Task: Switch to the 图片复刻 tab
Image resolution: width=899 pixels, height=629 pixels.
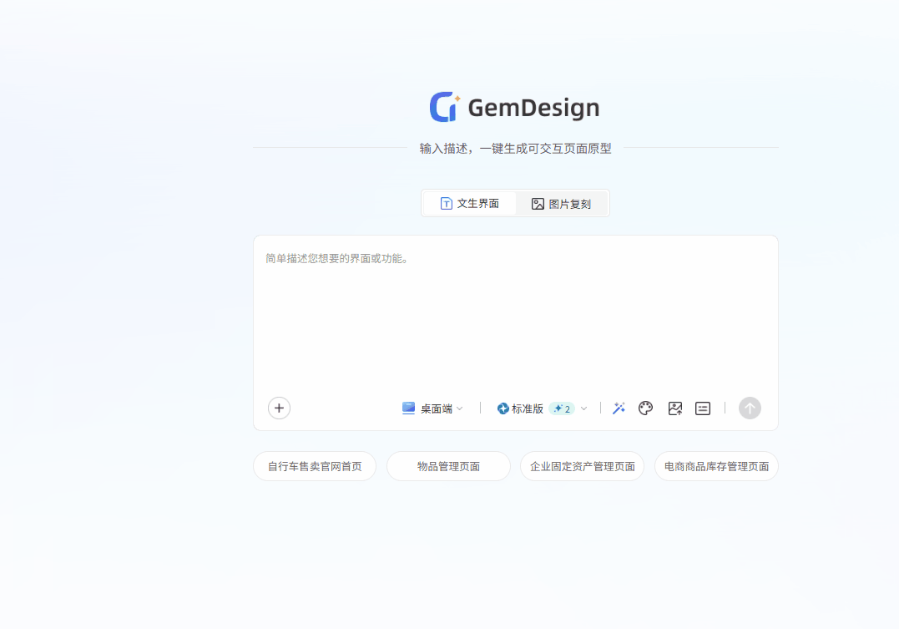Action: point(562,204)
